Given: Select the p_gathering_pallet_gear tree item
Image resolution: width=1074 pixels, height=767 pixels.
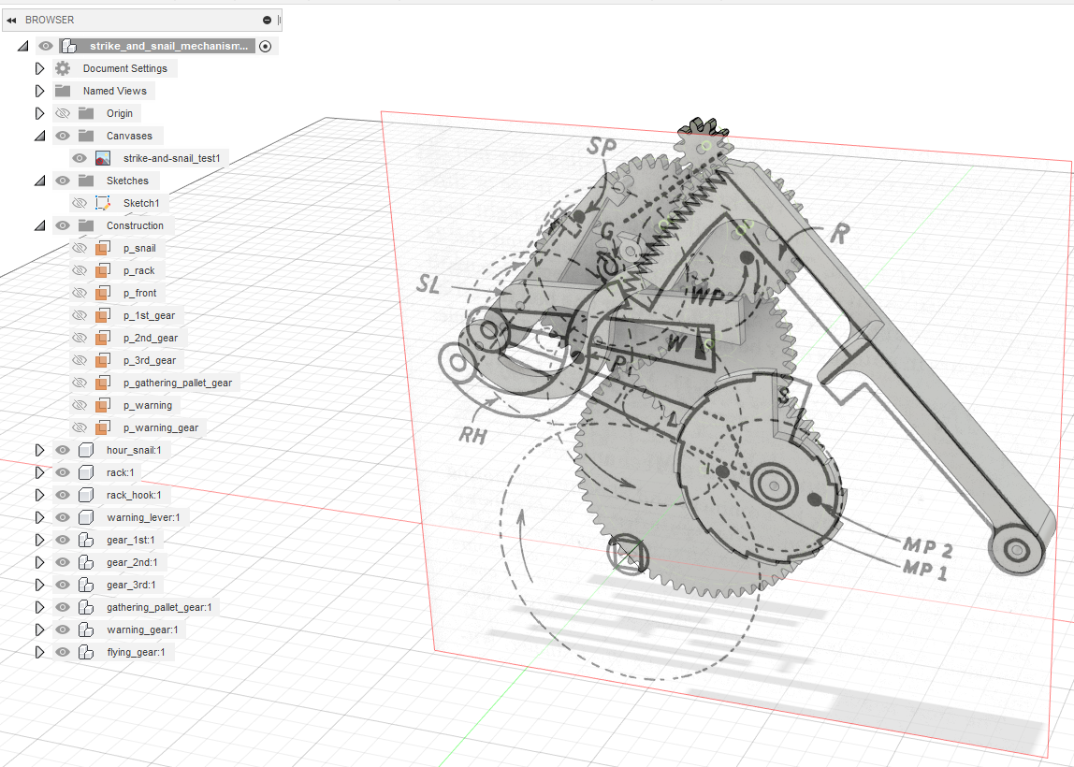Looking at the screenshot, I should [178, 383].
